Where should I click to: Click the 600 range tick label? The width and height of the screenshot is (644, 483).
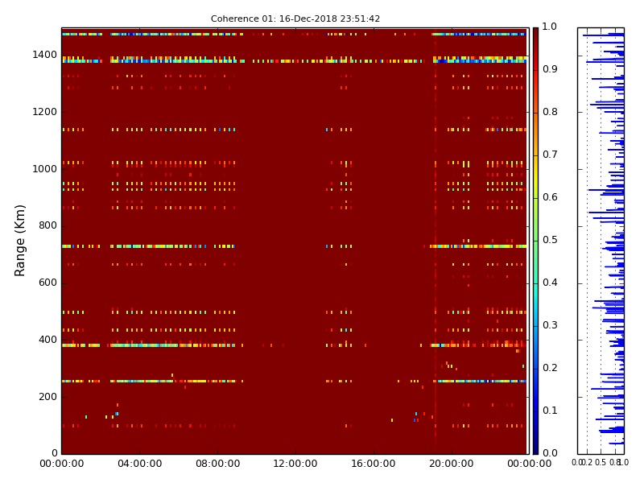click(x=47, y=283)
